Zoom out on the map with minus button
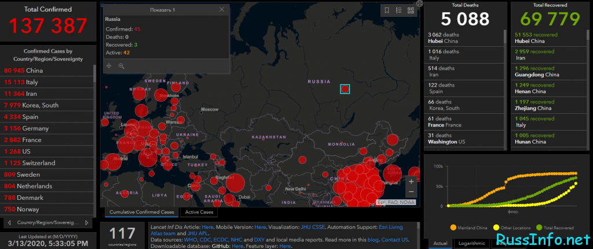Screen dimensions: 593x249 point(412,192)
